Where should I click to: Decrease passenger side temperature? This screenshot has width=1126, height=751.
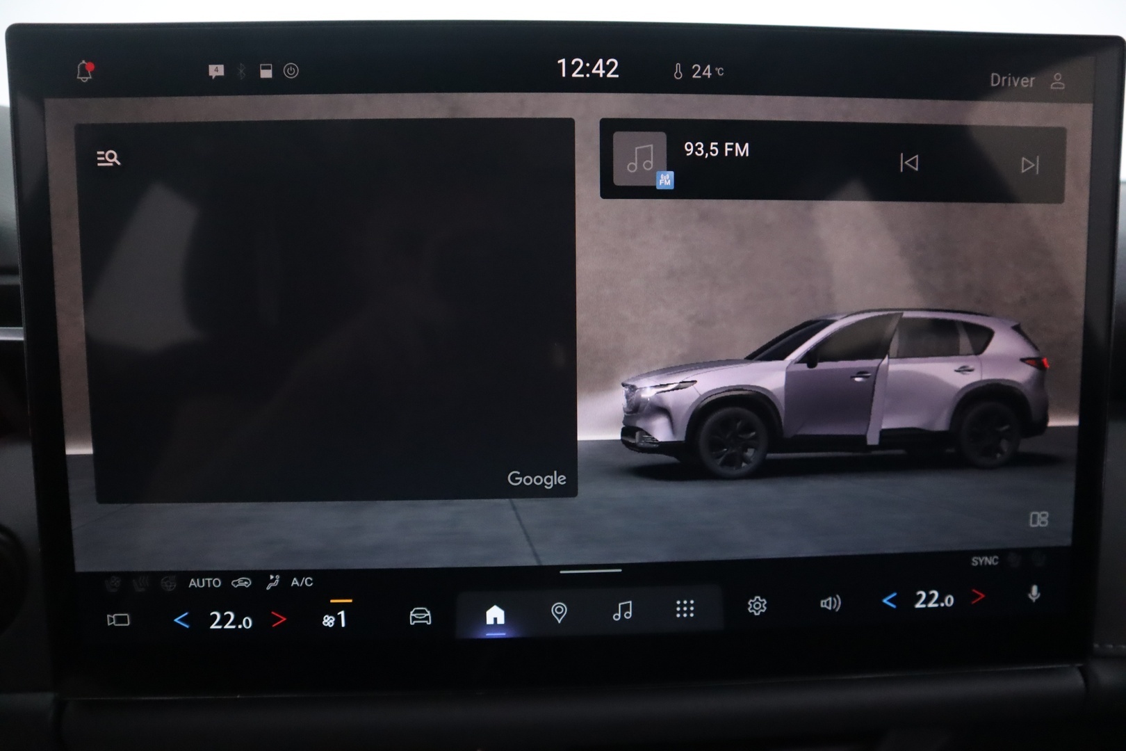[889, 600]
